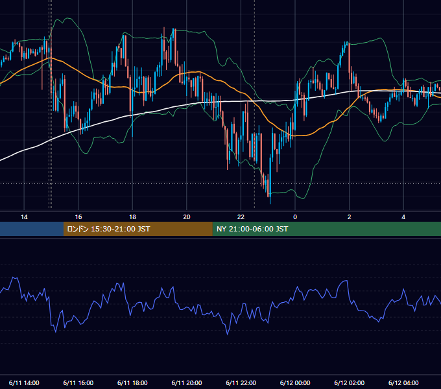Image resolution: width=441 pixels, height=389 pixels.
Task: Click the 20 hour label on time axis
Action: 187,217
